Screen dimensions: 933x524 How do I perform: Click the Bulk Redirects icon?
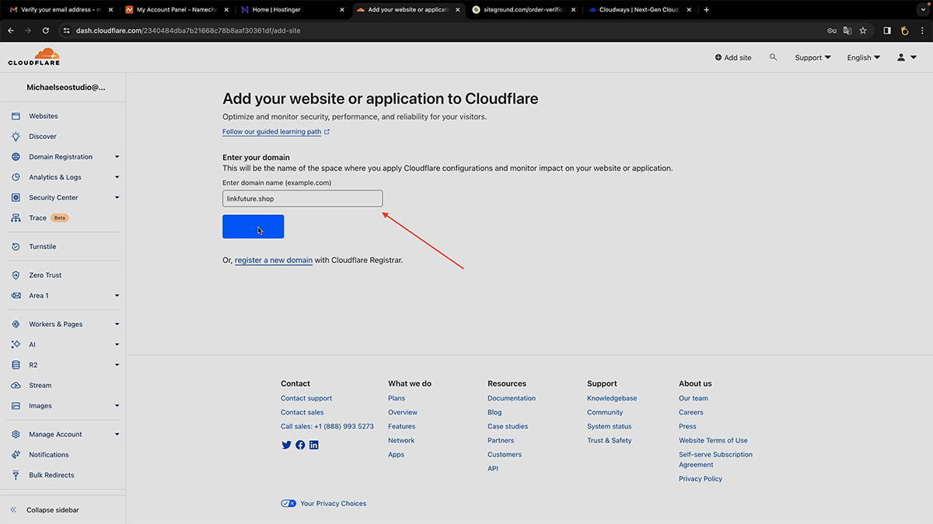point(16,475)
